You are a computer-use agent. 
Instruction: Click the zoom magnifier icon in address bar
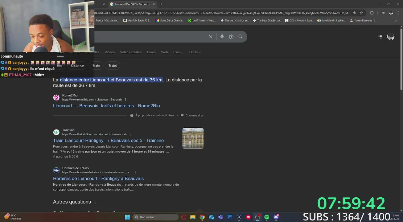pyautogui.click(x=355, y=13)
